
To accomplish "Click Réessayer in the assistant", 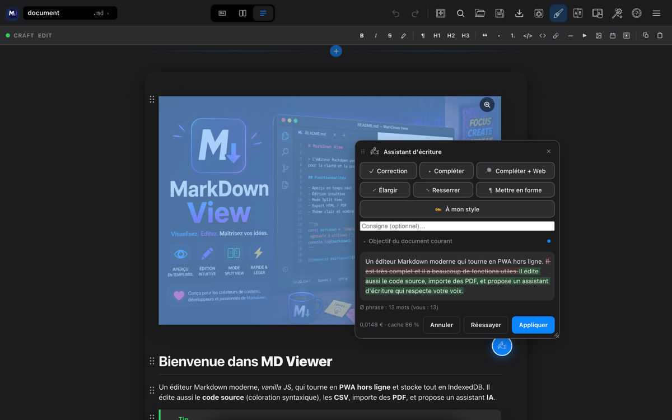I will [x=486, y=325].
